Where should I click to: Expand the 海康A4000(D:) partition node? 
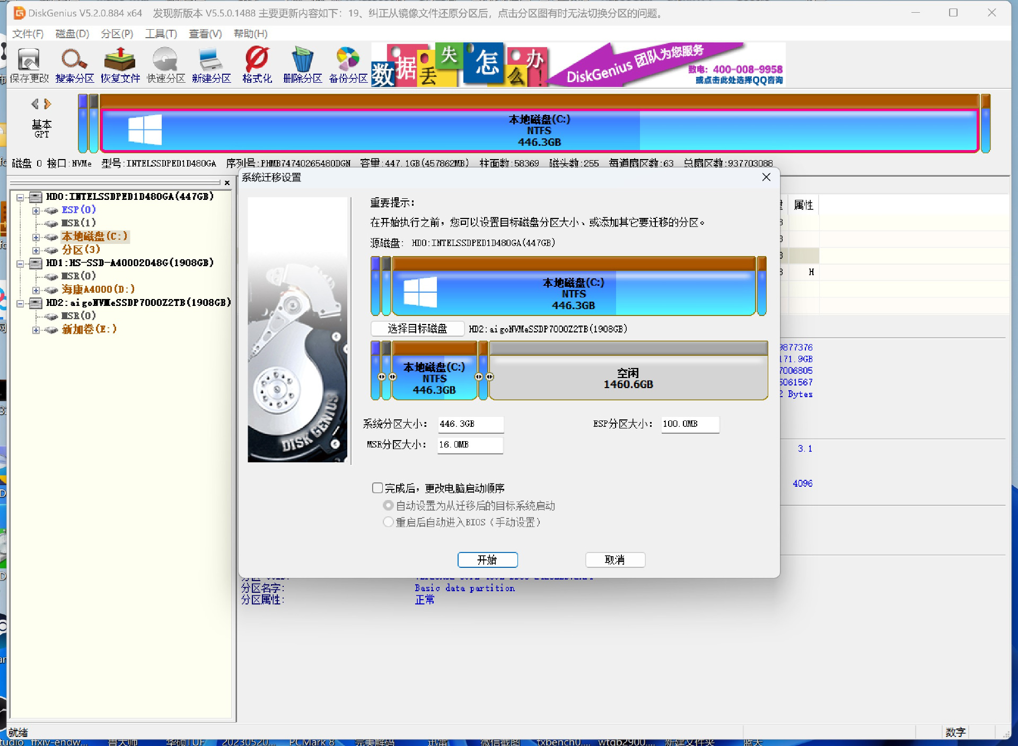(x=36, y=290)
